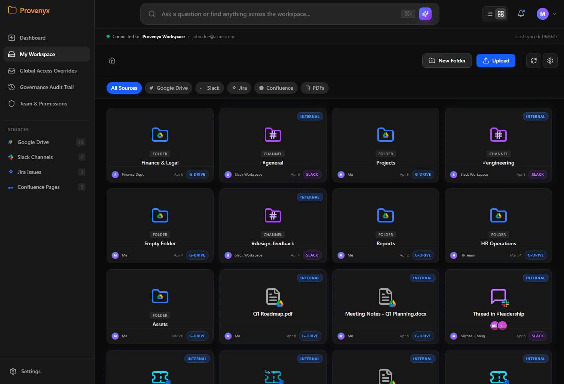
Task: Open the Projects folder icon
Action: pyautogui.click(x=386, y=135)
